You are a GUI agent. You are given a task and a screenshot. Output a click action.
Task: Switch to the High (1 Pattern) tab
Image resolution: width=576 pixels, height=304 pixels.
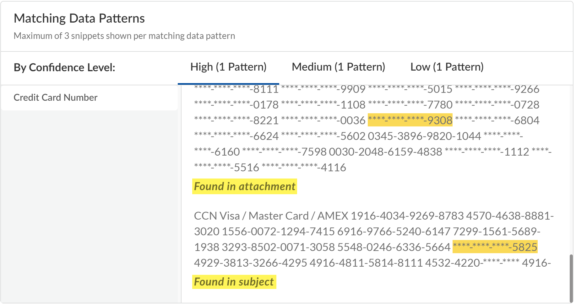tap(228, 67)
